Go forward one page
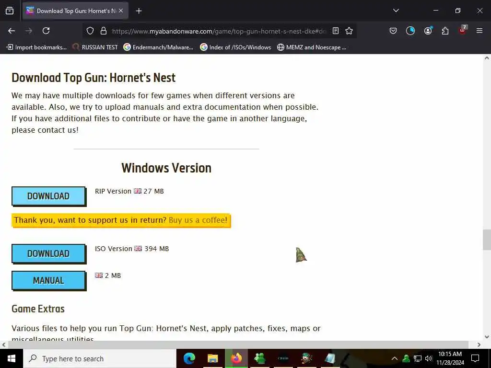The width and height of the screenshot is (491, 368). click(29, 31)
